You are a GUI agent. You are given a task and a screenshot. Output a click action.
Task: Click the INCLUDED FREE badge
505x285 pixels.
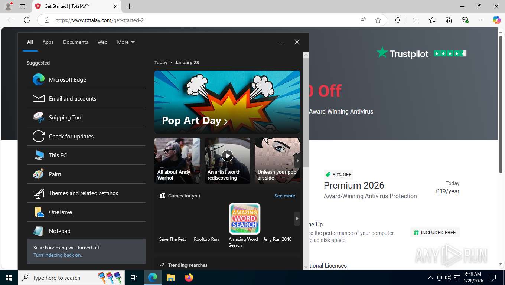point(435,232)
